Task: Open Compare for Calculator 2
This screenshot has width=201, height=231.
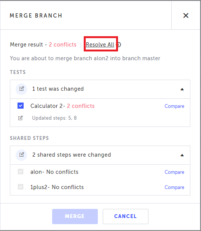Action: (174, 106)
